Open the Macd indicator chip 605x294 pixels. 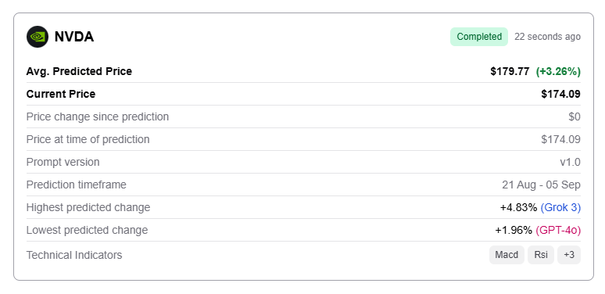coord(507,255)
